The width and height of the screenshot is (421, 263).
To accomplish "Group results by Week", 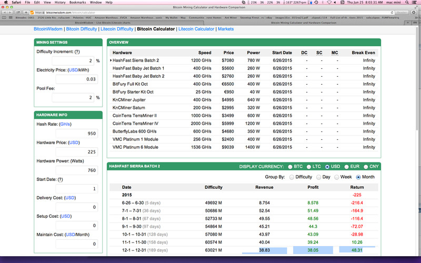I will (336, 177).
